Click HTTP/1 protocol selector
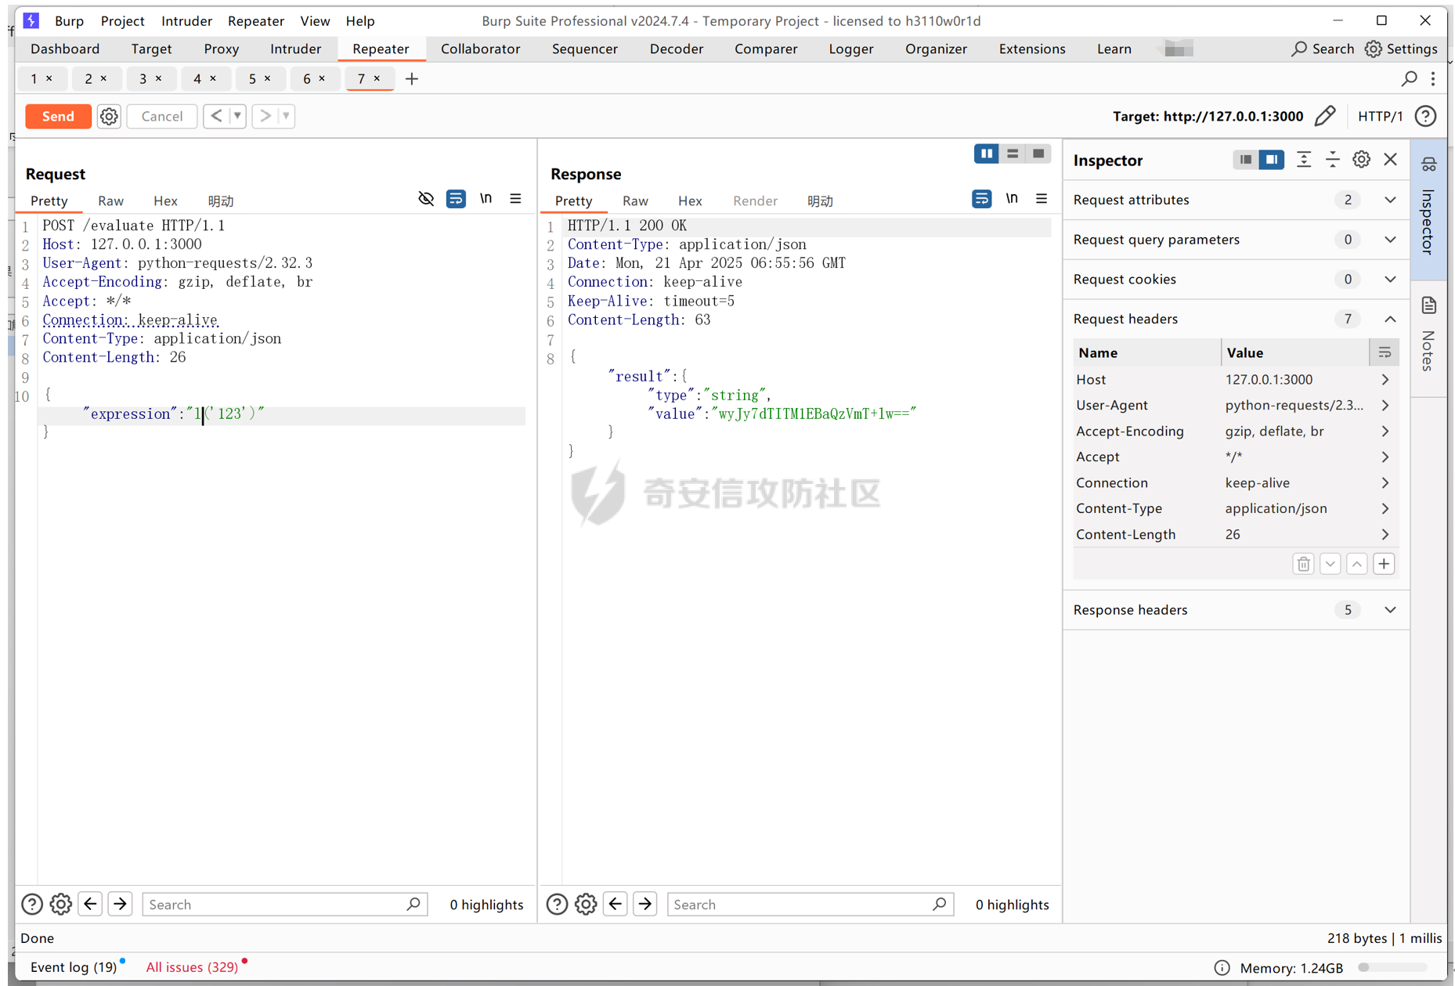 click(1381, 116)
